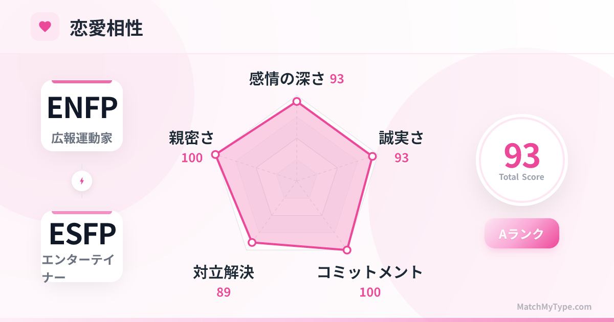The image size is (614, 322).
Task: Click the コミットメント radar chart point
Action: point(347,250)
